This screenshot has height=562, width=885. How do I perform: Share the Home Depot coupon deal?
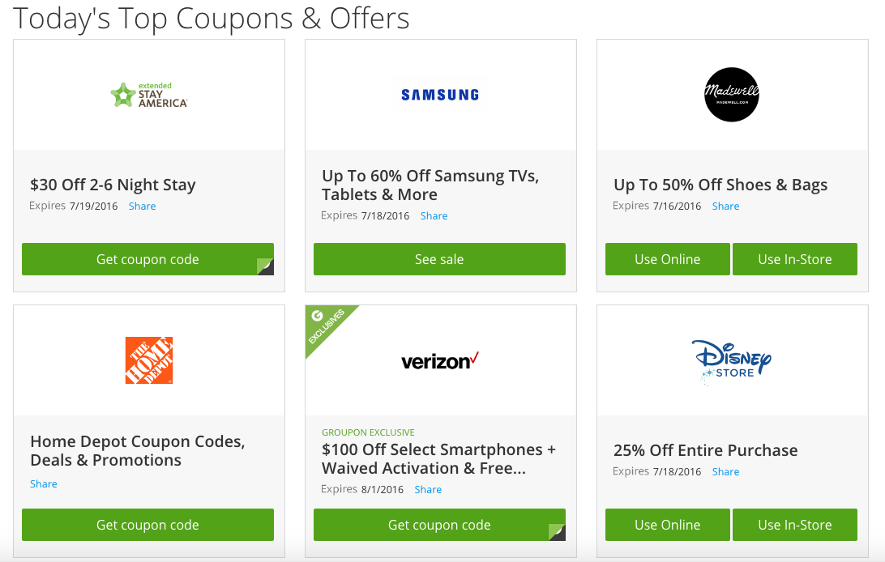(x=44, y=484)
